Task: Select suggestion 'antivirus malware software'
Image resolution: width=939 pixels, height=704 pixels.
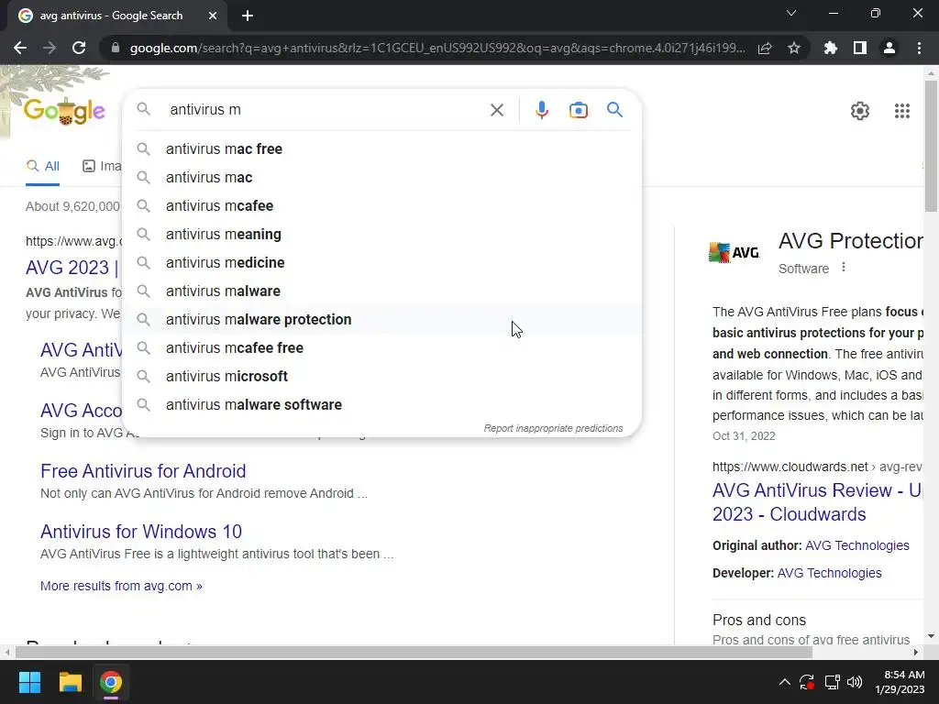Action: [x=381, y=404]
